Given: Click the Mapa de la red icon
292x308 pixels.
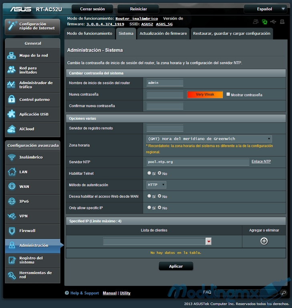Looking at the screenshot, I should (12, 56).
